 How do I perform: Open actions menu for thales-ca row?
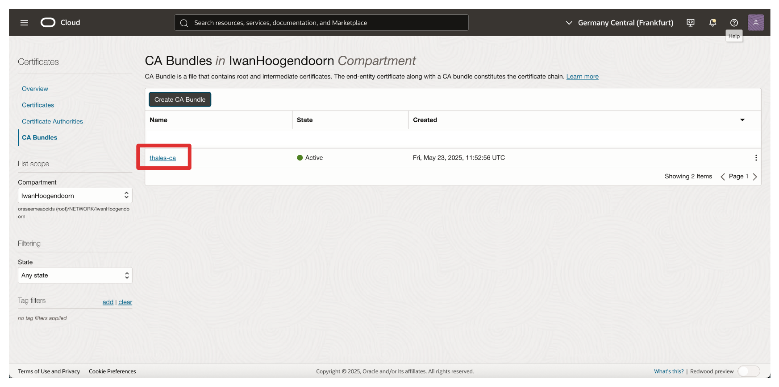click(x=755, y=158)
